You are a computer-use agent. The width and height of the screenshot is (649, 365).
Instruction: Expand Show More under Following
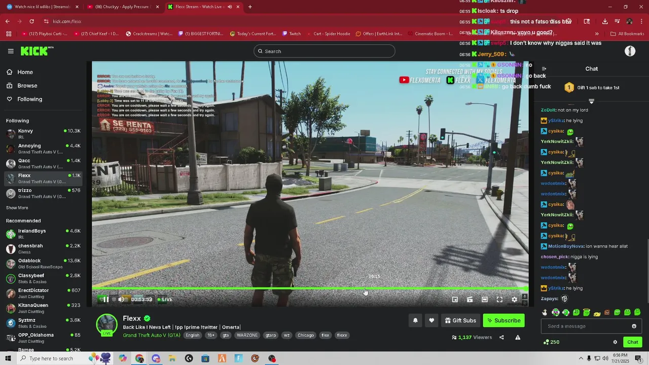click(17, 208)
